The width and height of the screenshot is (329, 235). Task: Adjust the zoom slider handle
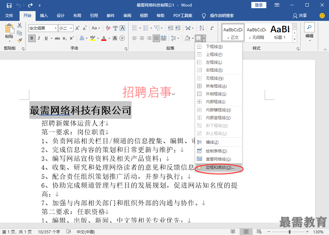290,232
